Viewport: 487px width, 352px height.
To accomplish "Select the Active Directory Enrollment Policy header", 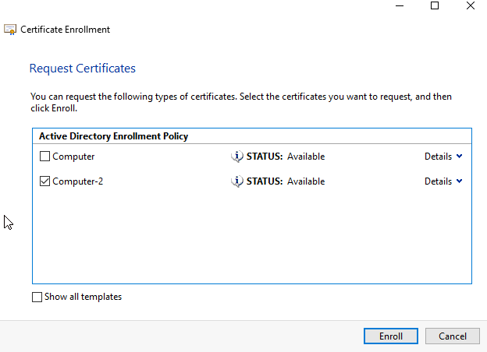I will click(252, 136).
